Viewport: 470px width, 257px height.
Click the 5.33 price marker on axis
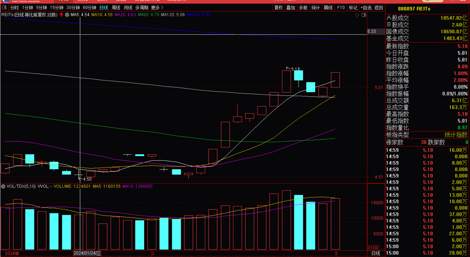pos(372,31)
